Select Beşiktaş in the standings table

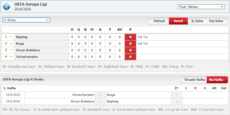coord(22,37)
